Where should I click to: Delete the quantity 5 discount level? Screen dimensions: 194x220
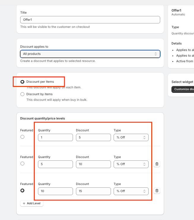tap(157, 164)
